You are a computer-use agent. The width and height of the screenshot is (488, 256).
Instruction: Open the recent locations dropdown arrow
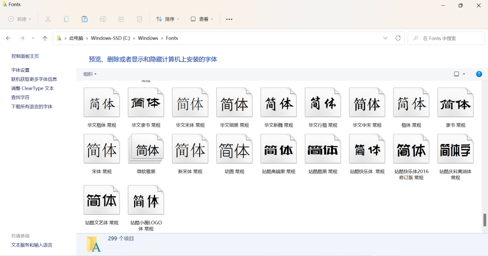33,38
